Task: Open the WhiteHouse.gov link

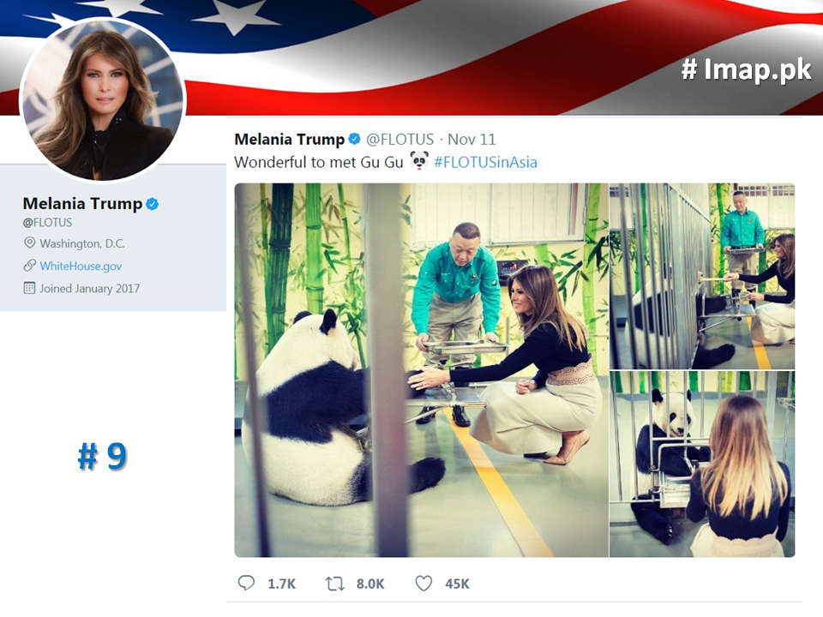Action: 81,266
